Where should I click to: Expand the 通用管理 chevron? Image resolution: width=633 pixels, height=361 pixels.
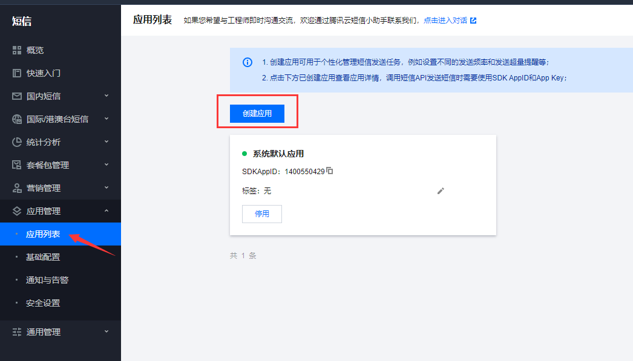107,331
